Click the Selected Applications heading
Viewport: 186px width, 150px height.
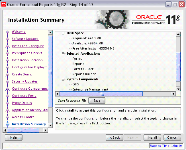[83, 54]
